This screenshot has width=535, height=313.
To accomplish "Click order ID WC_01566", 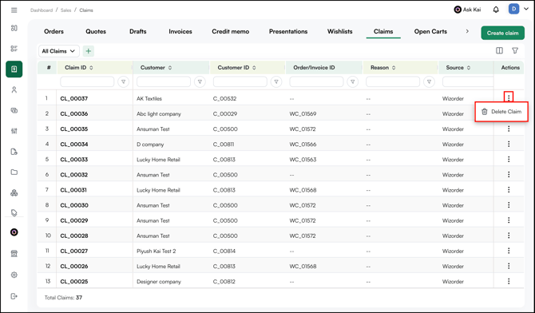I will pos(303,145).
